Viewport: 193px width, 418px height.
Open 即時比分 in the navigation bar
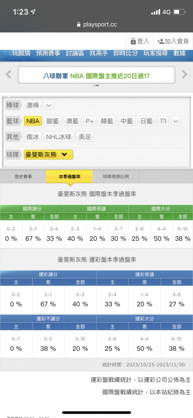126,53
